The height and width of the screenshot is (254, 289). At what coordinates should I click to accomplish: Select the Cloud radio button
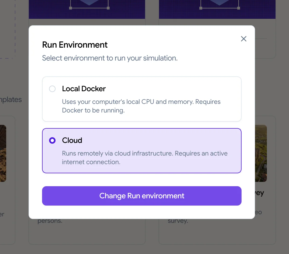click(x=52, y=140)
